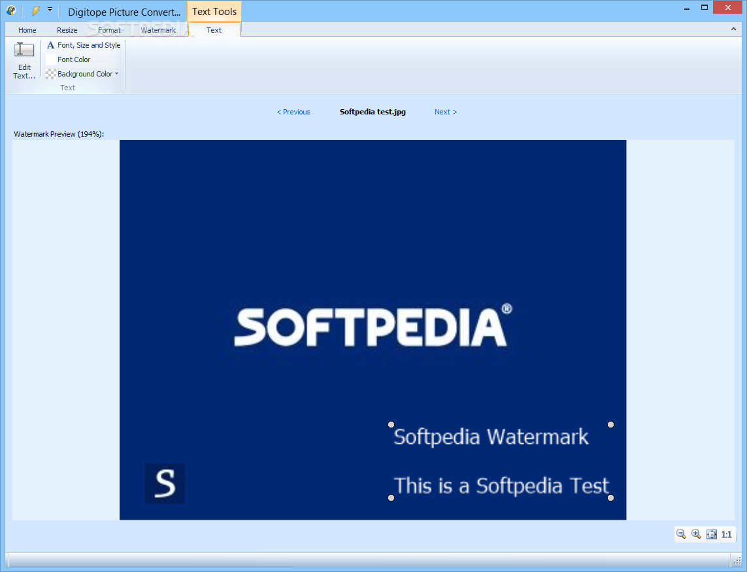Viewport: 747px width, 572px height.
Task: Go to the Next image link
Action: tap(446, 112)
